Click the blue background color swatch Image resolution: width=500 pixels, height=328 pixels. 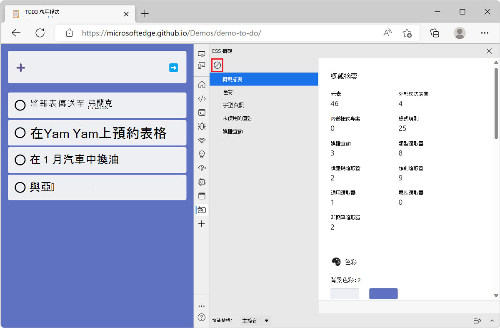pos(383,293)
